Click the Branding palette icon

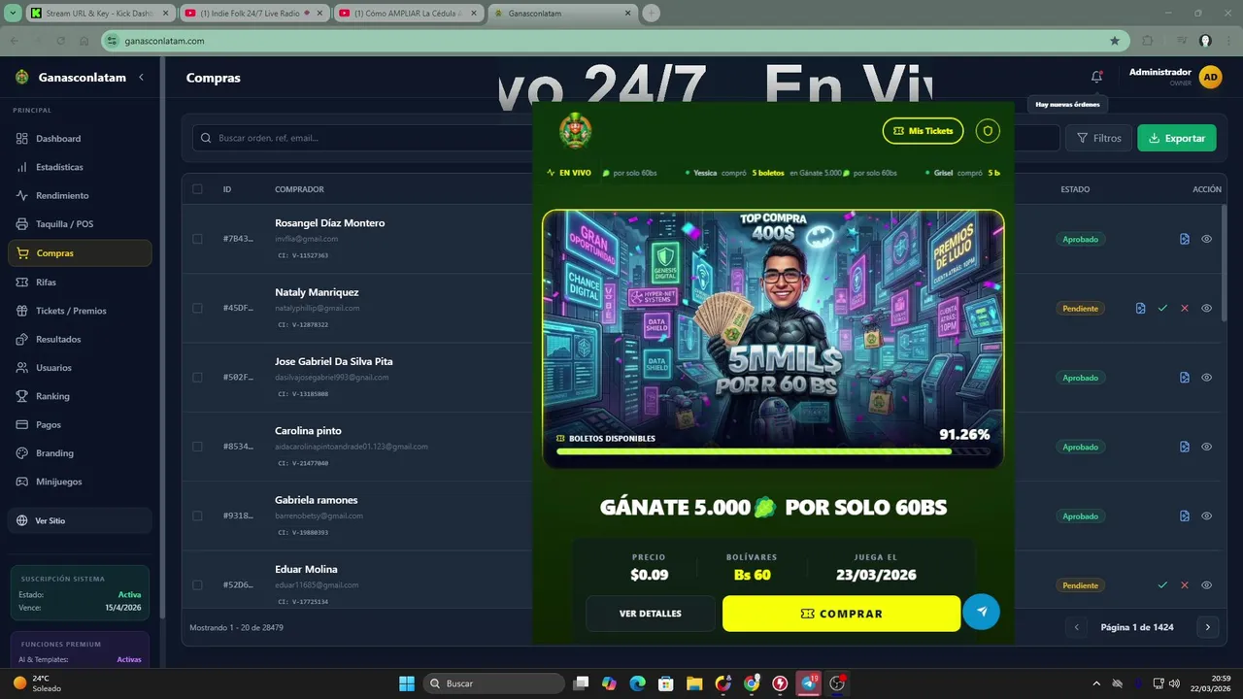[x=22, y=453]
